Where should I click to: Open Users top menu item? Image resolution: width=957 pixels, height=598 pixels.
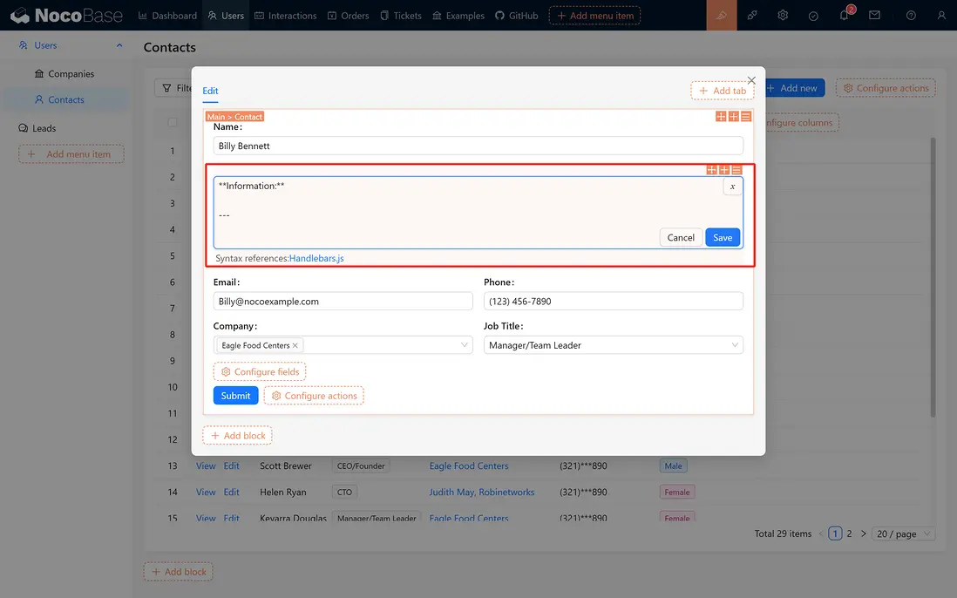(226, 16)
